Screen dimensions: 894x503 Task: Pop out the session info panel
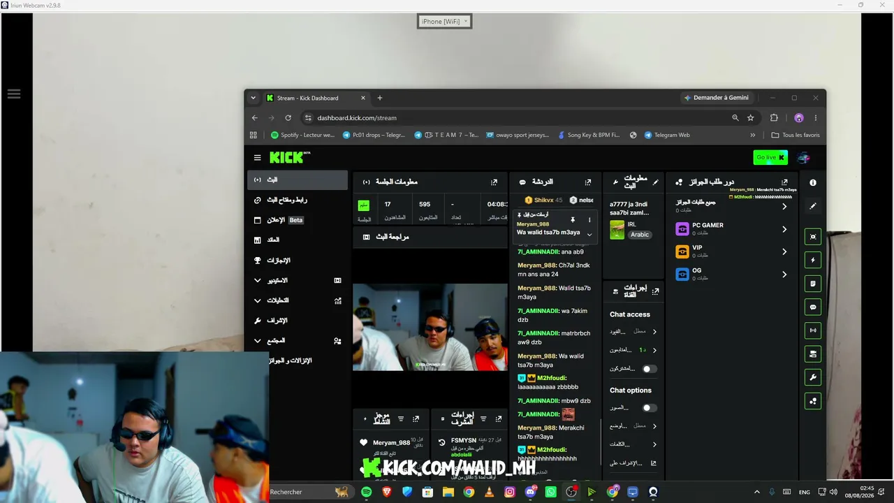coord(494,182)
